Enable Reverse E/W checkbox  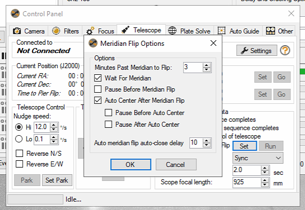[19, 164]
